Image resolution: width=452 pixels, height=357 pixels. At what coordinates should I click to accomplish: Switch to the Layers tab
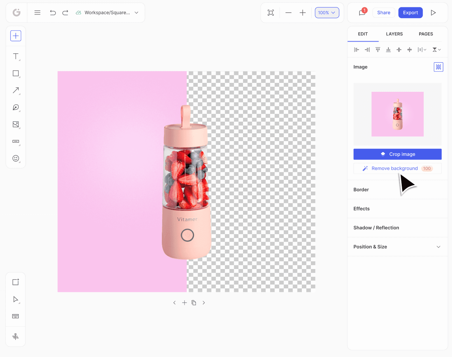pos(394,34)
